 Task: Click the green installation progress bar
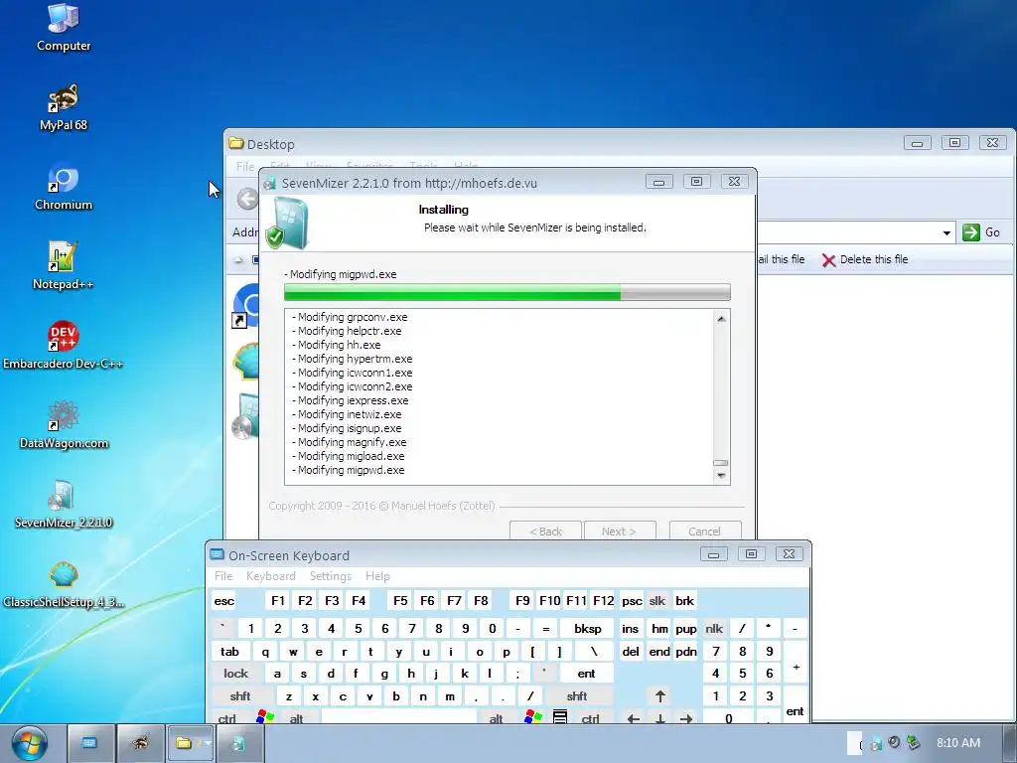click(508, 293)
